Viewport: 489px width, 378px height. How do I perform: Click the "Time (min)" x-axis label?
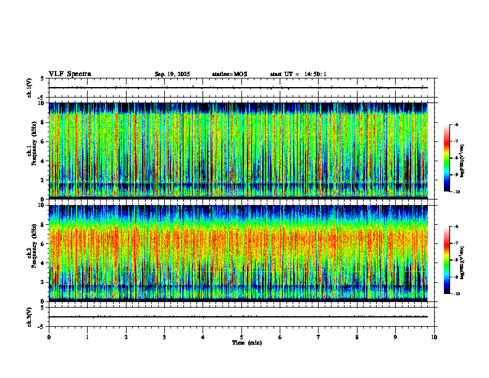tap(247, 343)
